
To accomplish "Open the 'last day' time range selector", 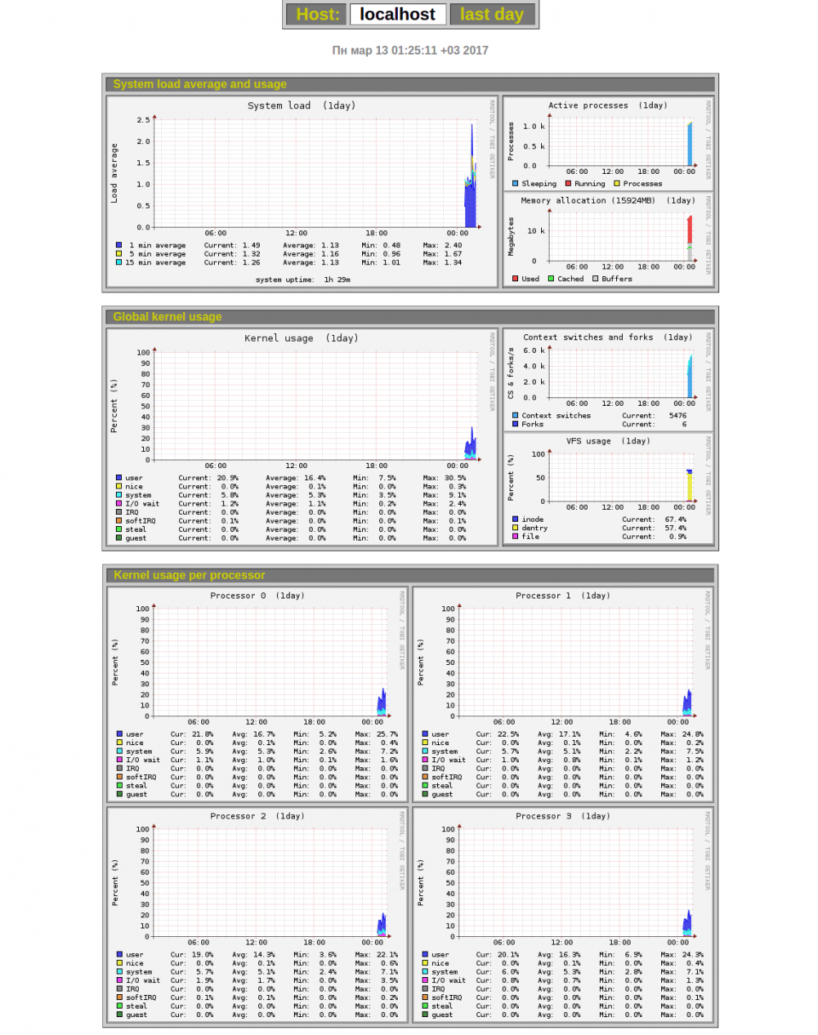I will 492,14.
